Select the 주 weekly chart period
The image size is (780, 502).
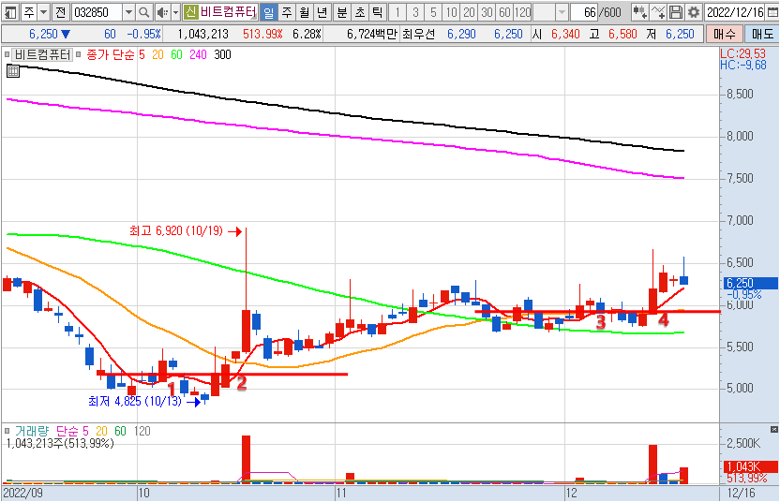(x=287, y=12)
